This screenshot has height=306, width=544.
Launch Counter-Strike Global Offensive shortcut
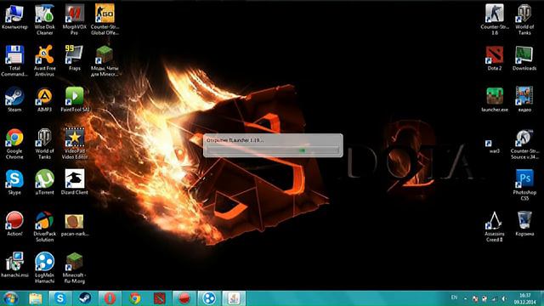105,19
